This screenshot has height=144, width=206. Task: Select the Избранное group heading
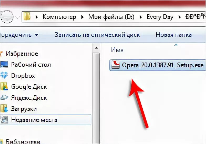pyautogui.click(x=22, y=54)
